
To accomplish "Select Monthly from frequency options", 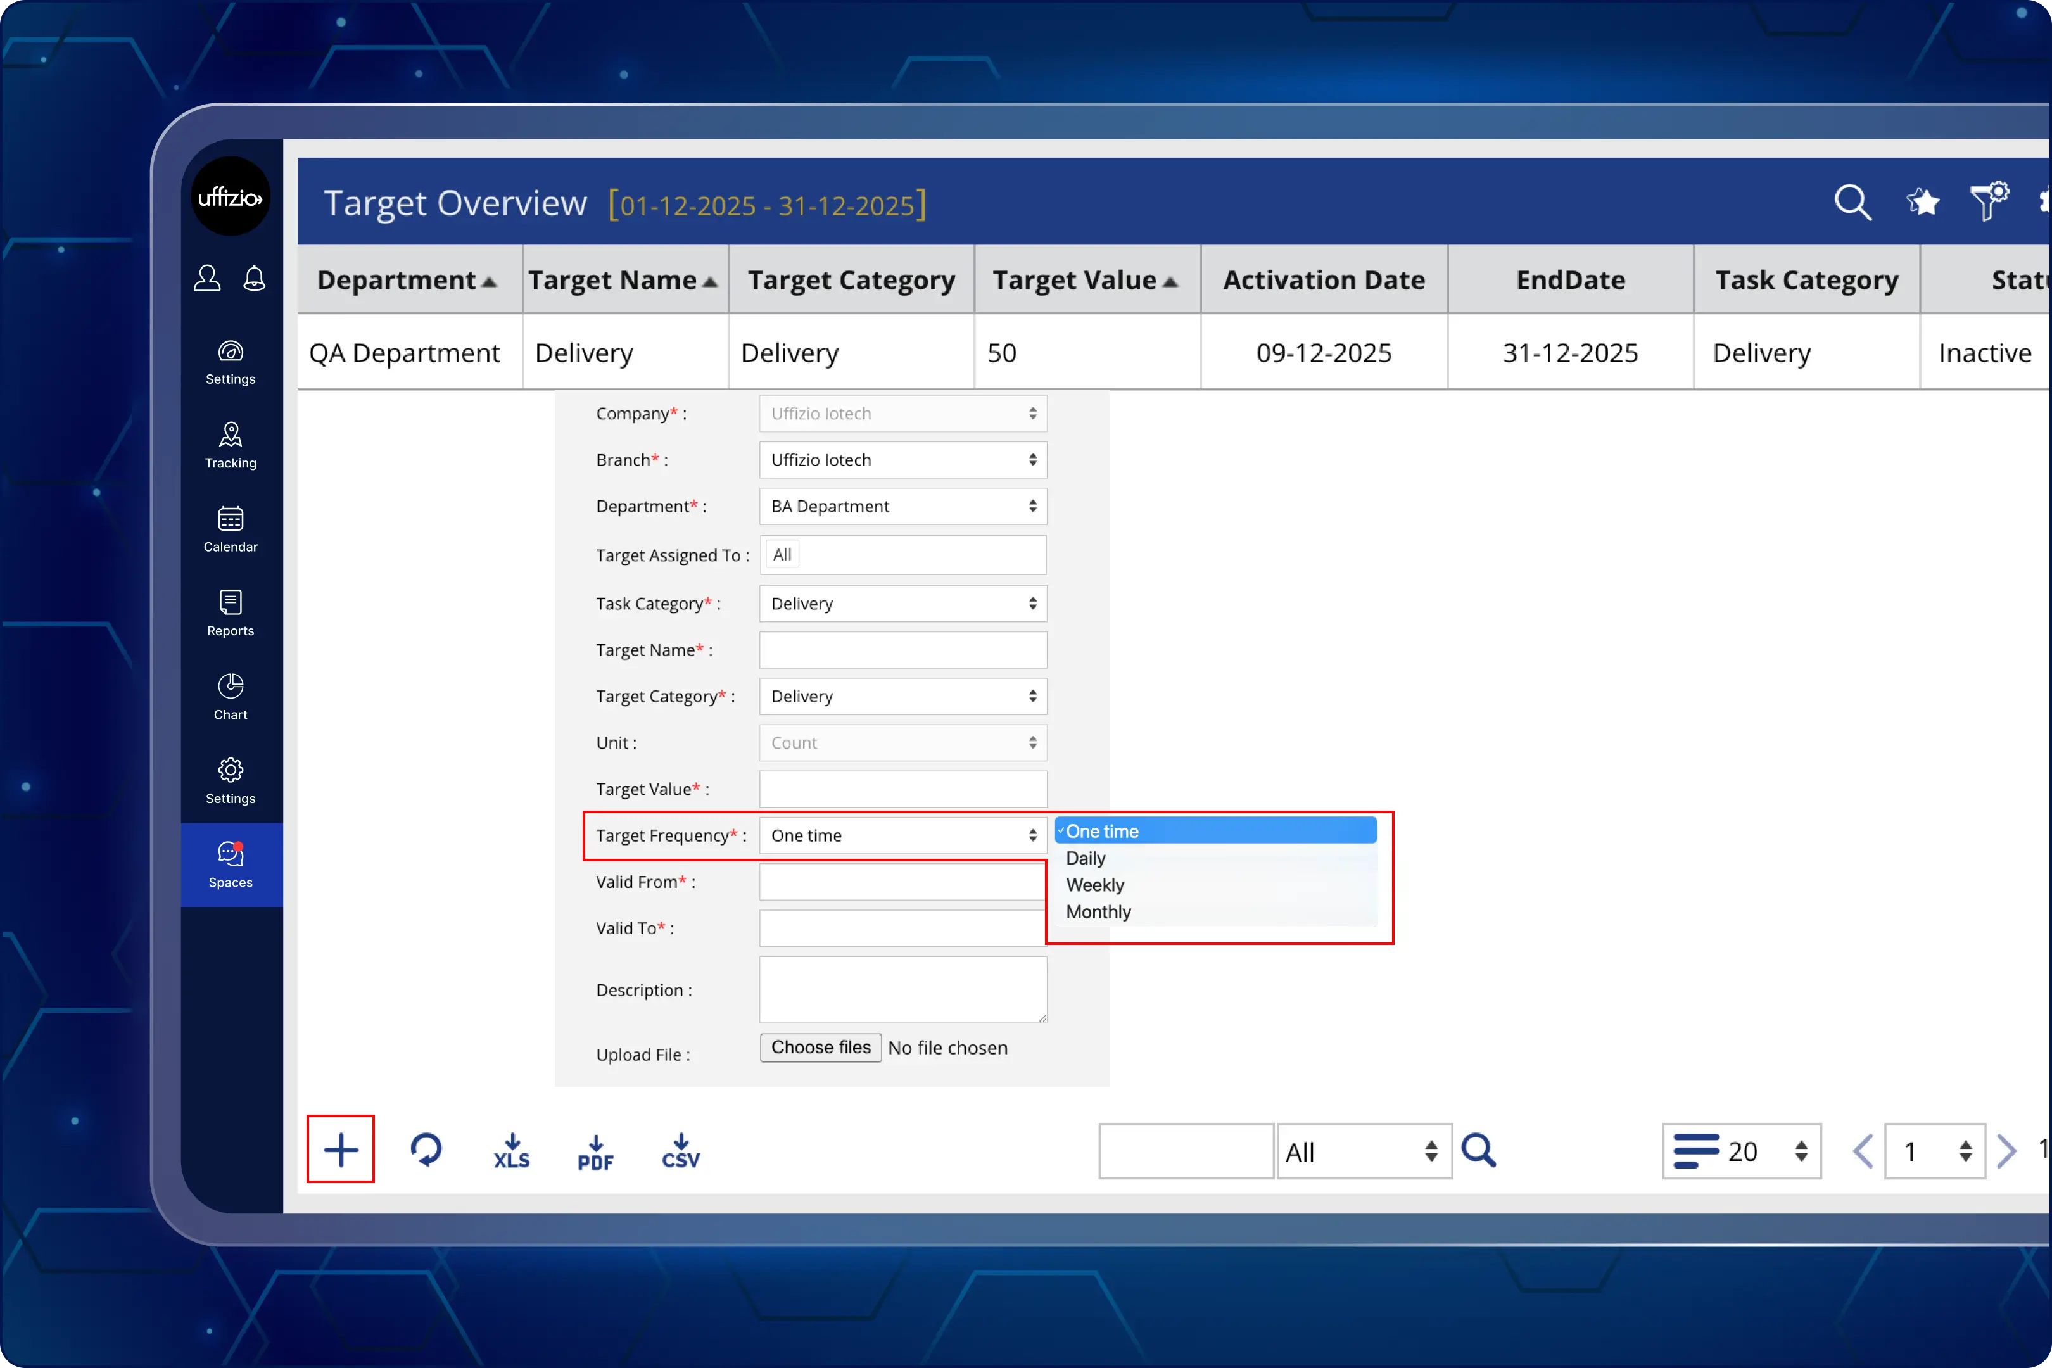I will [x=1098, y=912].
